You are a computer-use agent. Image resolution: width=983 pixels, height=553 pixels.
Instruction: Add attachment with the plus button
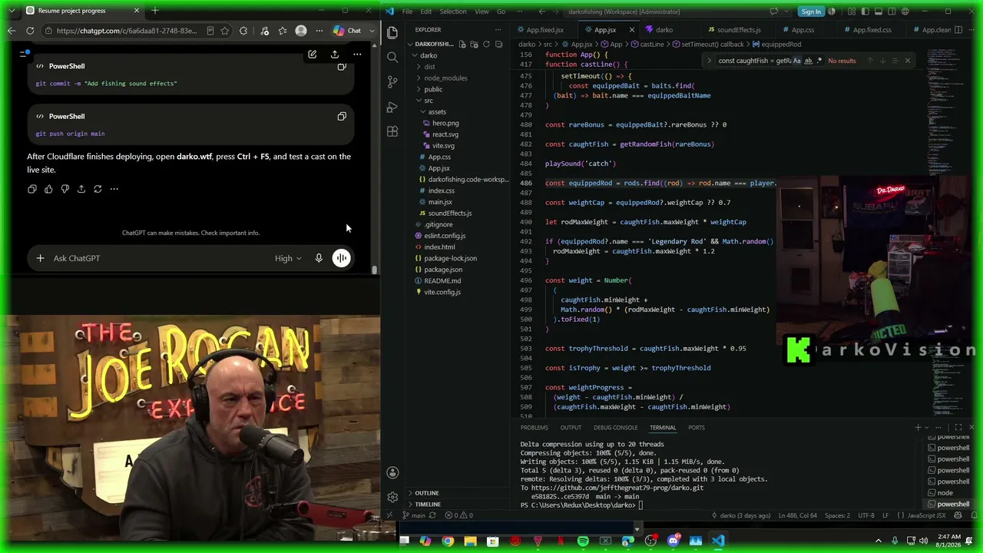[x=40, y=258]
